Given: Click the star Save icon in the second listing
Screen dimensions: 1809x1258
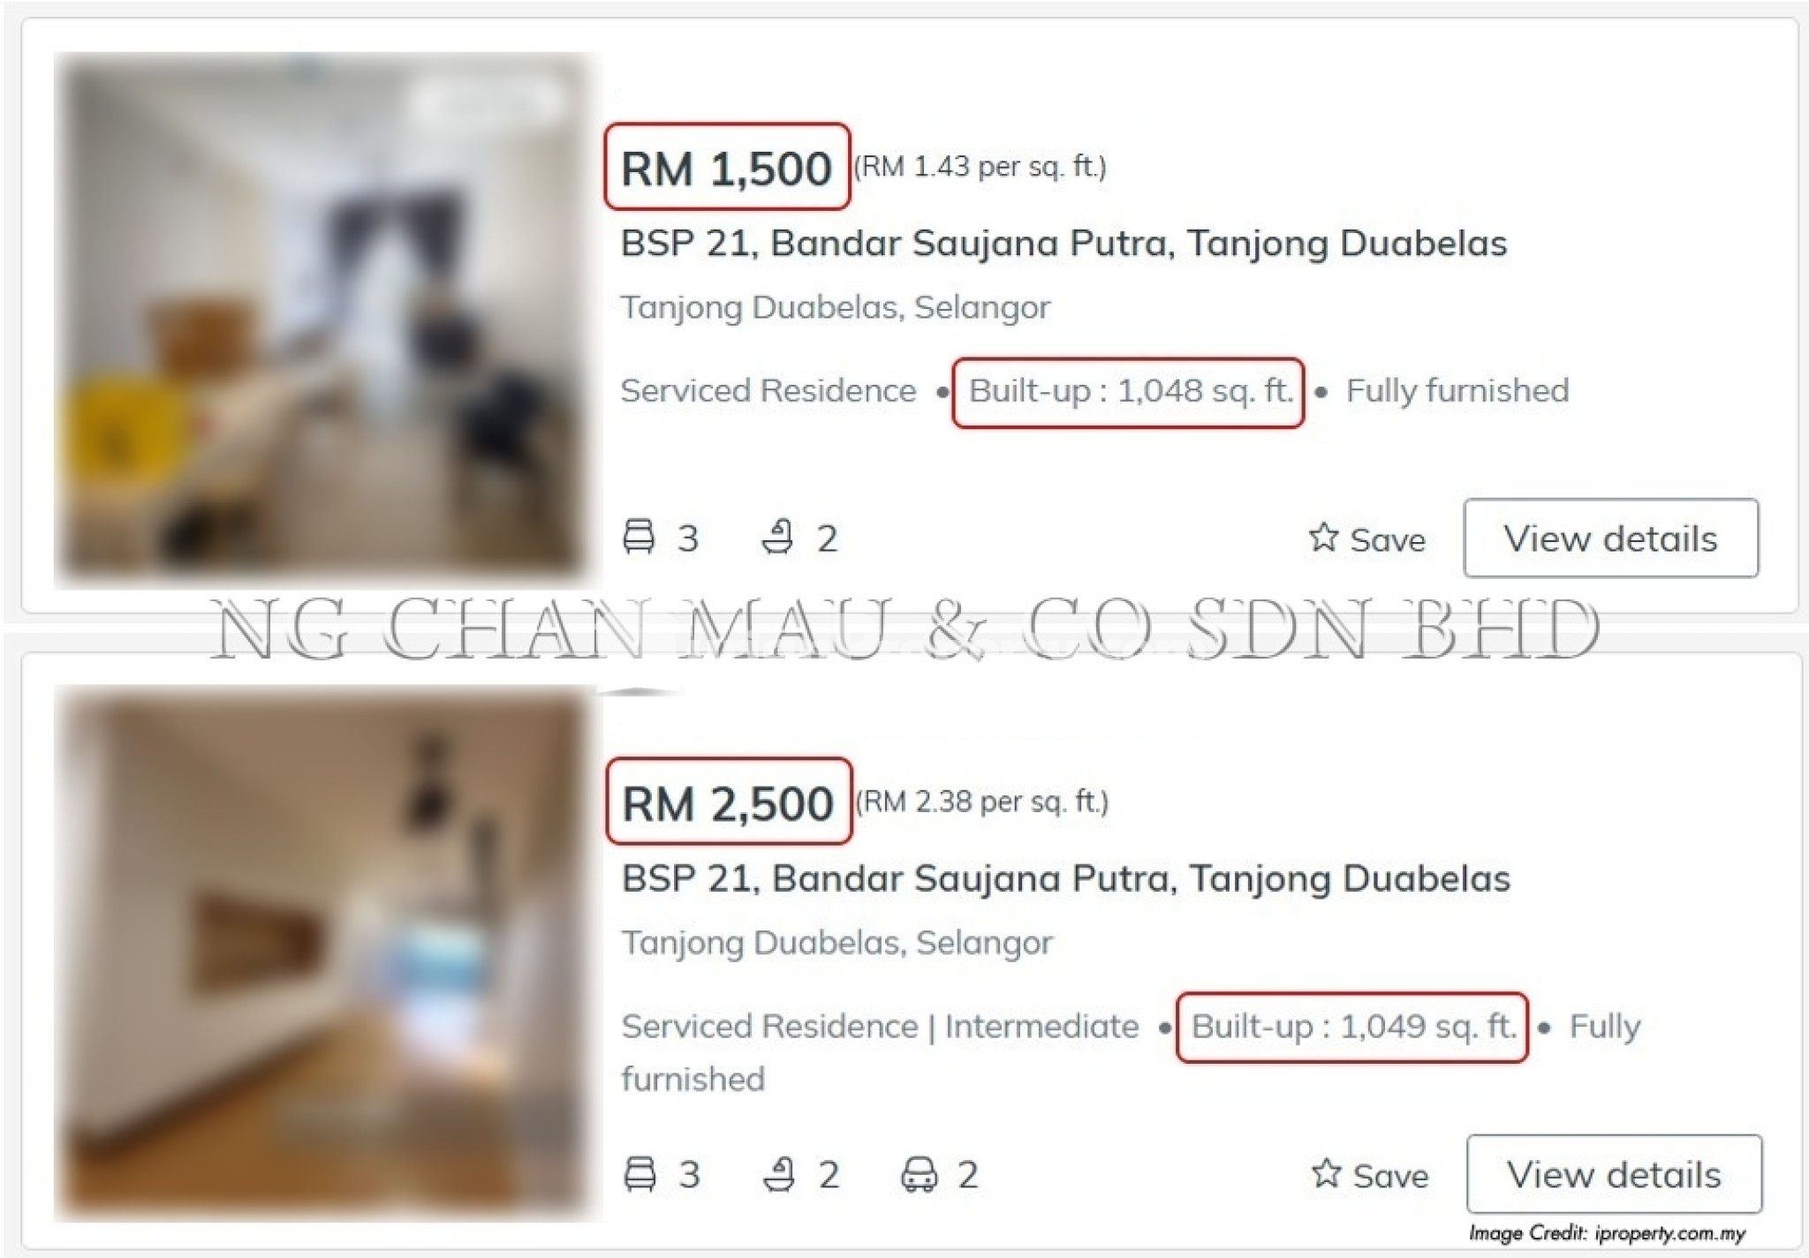Looking at the screenshot, I should click(x=1326, y=1173).
